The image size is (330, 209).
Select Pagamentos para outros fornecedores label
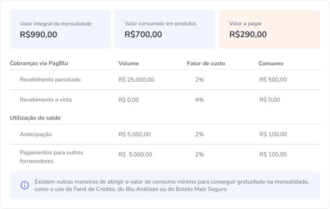tap(51, 157)
